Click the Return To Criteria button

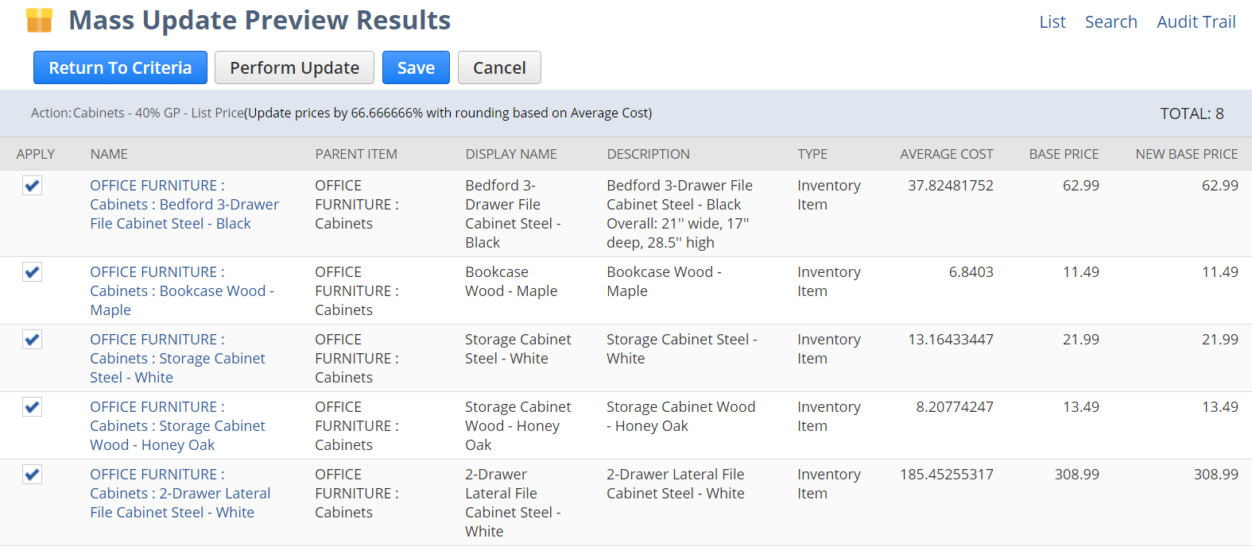click(x=120, y=68)
